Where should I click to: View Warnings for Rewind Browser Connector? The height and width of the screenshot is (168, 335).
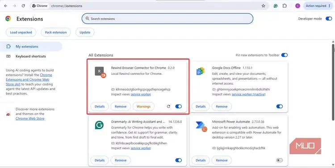click(x=143, y=107)
